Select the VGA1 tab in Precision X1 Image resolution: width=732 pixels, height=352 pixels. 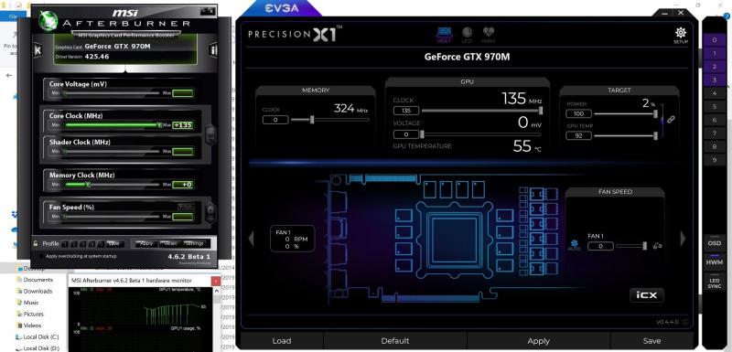click(x=444, y=35)
